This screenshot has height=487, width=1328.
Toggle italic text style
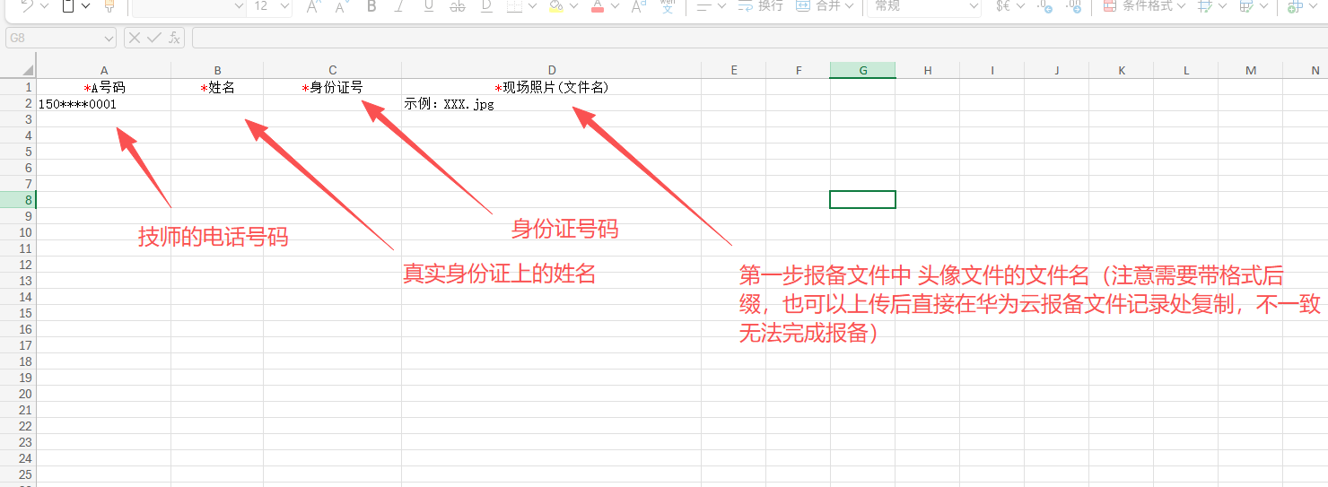coord(400,6)
